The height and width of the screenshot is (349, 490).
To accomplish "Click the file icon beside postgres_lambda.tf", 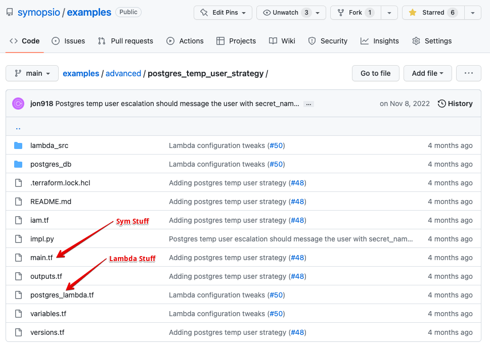I will tap(18, 295).
